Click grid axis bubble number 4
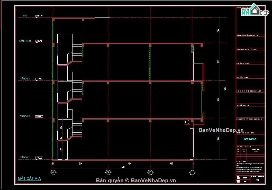The image size is (272, 190). [53, 172]
